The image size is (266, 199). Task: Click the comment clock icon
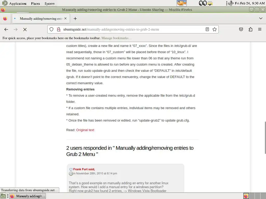coord(71,174)
